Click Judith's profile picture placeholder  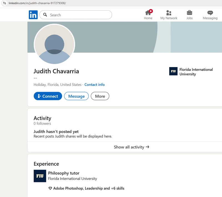tap(54, 45)
